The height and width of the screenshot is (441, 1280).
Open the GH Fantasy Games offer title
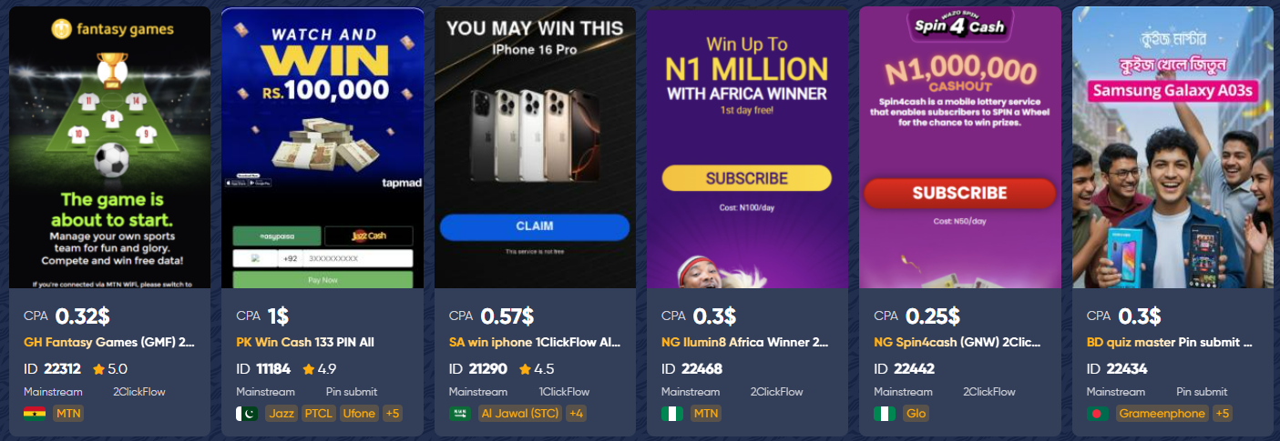pos(109,343)
